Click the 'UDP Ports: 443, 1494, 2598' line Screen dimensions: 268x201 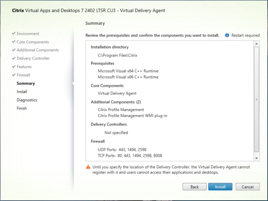coord(122,150)
